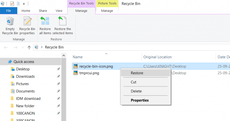
Task: Open the File menu
Action: pyautogui.click(x=8, y=11)
